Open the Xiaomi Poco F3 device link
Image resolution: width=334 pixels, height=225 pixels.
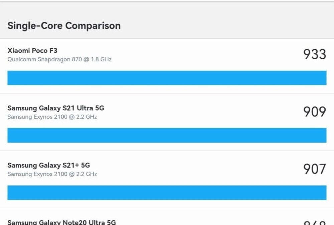pos(32,51)
